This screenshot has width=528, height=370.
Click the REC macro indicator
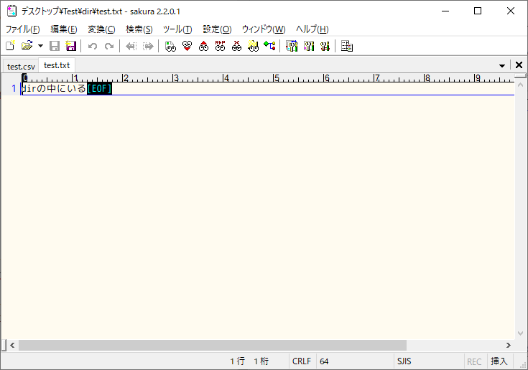click(474, 361)
